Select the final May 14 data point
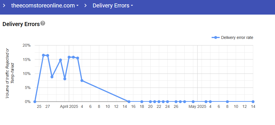 253,102
